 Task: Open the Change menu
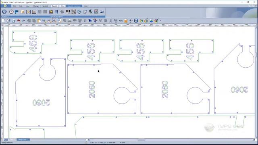point(36,6)
